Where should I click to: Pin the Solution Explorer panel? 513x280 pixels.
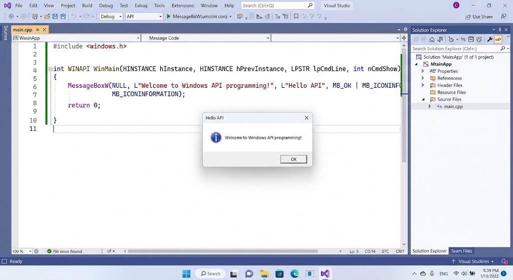500,30
